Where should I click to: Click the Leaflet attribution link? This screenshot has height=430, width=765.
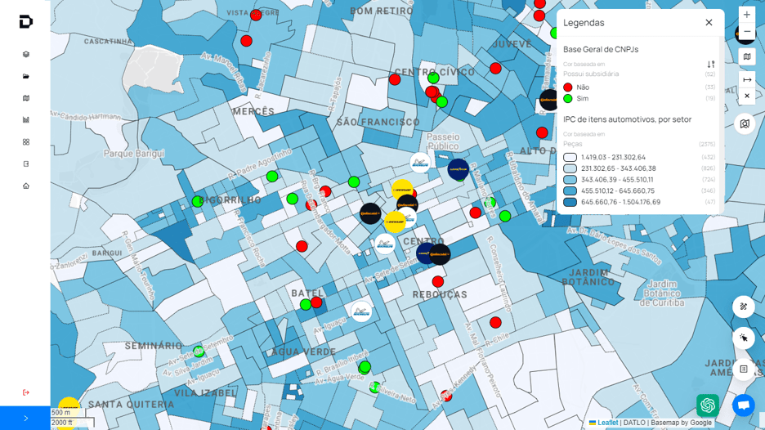point(607,423)
